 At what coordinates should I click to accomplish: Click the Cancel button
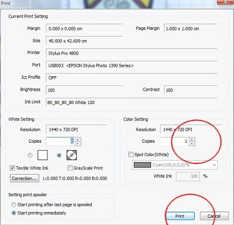coord(214,216)
